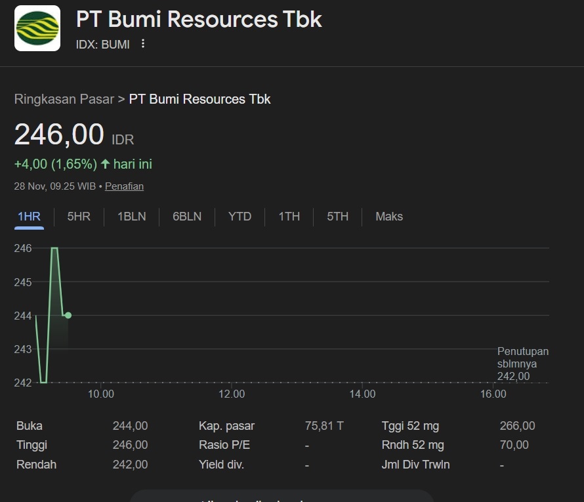Click the 12.00 time axis label
The image size is (584, 502).
pyautogui.click(x=232, y=394)
